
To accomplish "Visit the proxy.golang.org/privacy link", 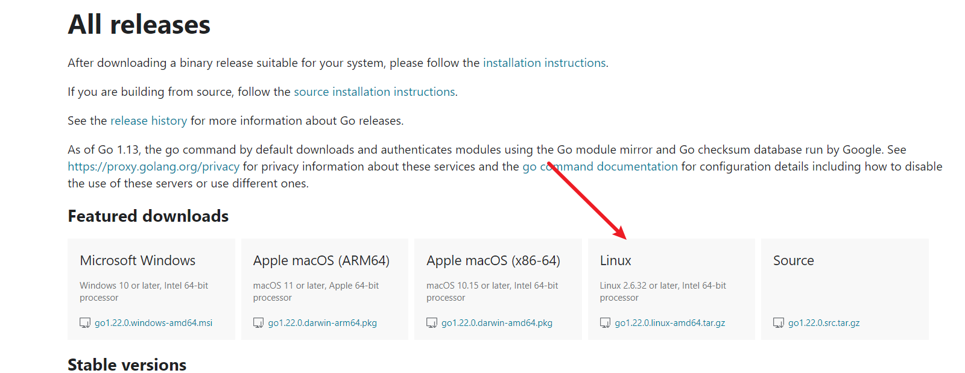I will 153,166.
